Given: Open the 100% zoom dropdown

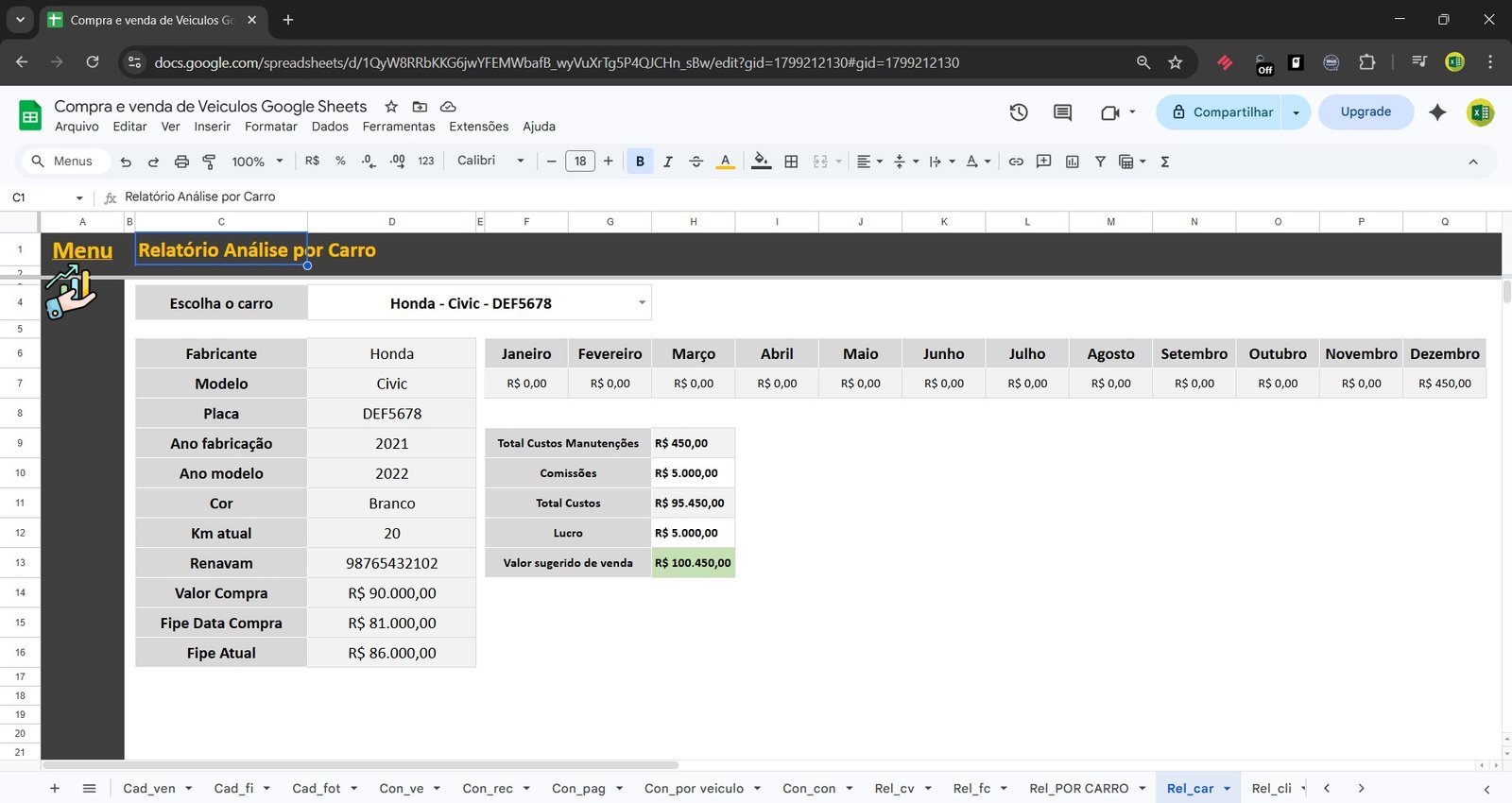Looking at the screenshot, I should [x=257, y=162].
